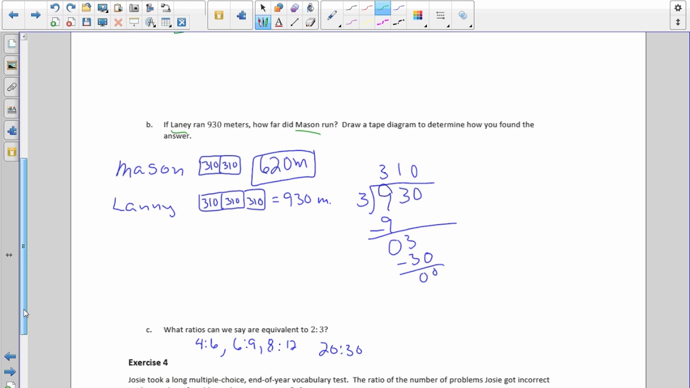Go to the previous page arrow

pyautogui.click(x=13, y=15)
